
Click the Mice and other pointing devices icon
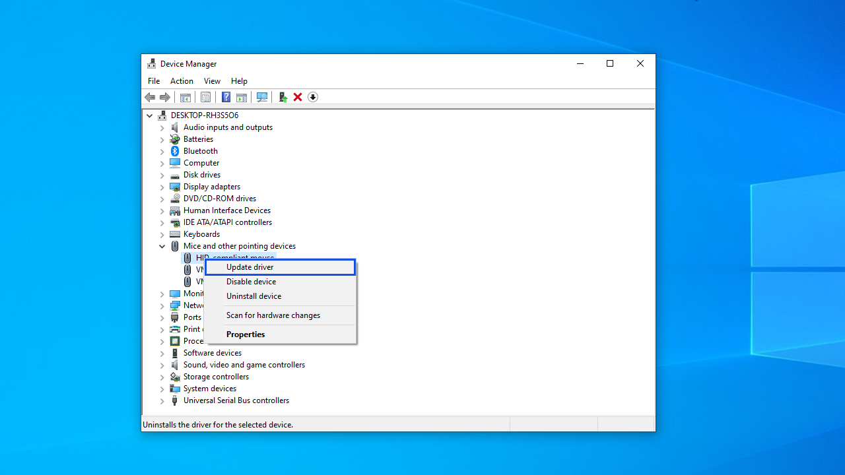[x=175, y=246]
